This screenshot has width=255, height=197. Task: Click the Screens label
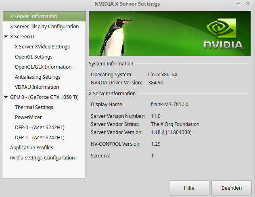[100, 156]
